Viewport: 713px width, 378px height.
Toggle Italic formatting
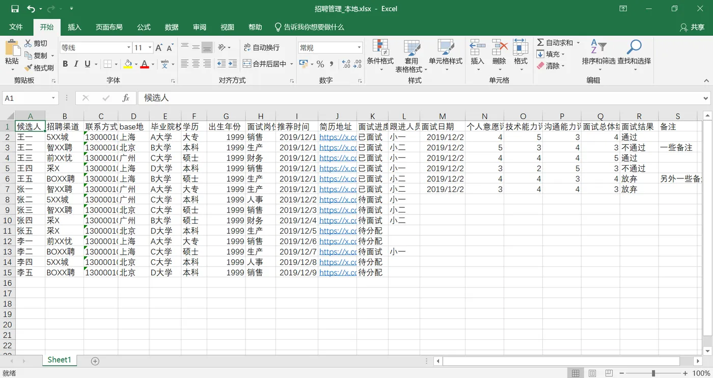click(76, 64)
